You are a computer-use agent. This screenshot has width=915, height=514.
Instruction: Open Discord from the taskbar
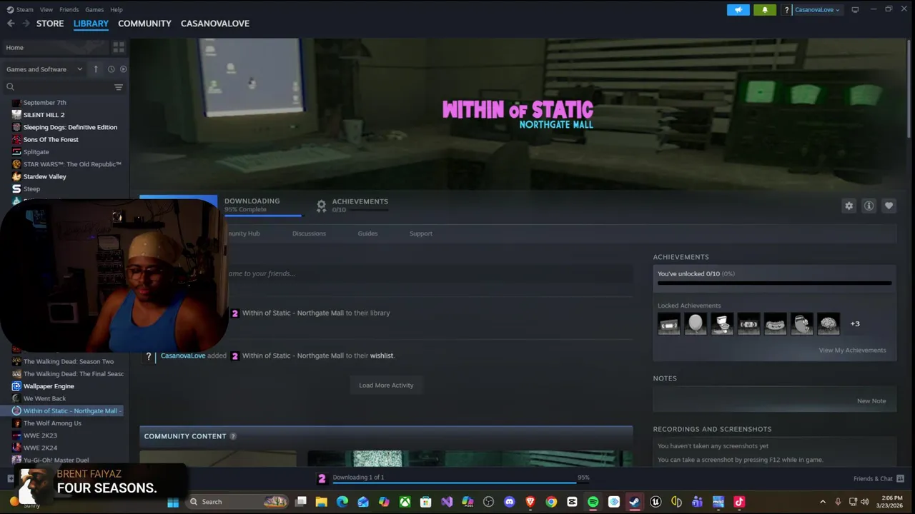pos(509,502)
